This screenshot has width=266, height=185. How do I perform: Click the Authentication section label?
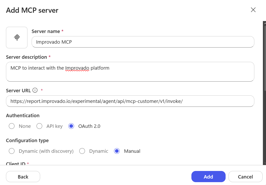click(x=23, y=115)
